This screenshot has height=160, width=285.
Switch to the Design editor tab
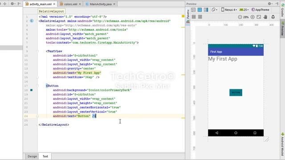coord(32,156)
